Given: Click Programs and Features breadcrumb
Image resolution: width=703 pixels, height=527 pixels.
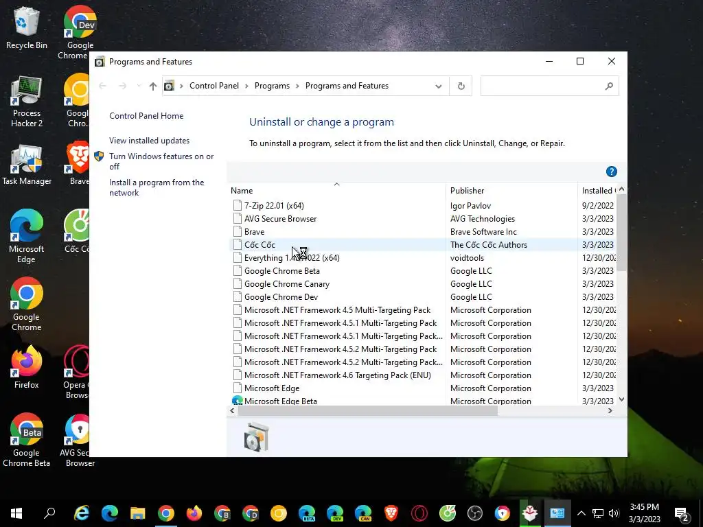Looking at the screenshot, I should point(347,86).
